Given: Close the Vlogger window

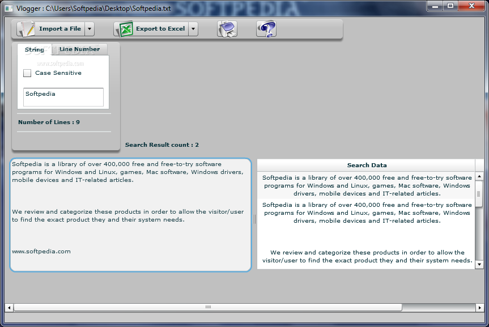Looking at the screenshot, I should point(471,6).
